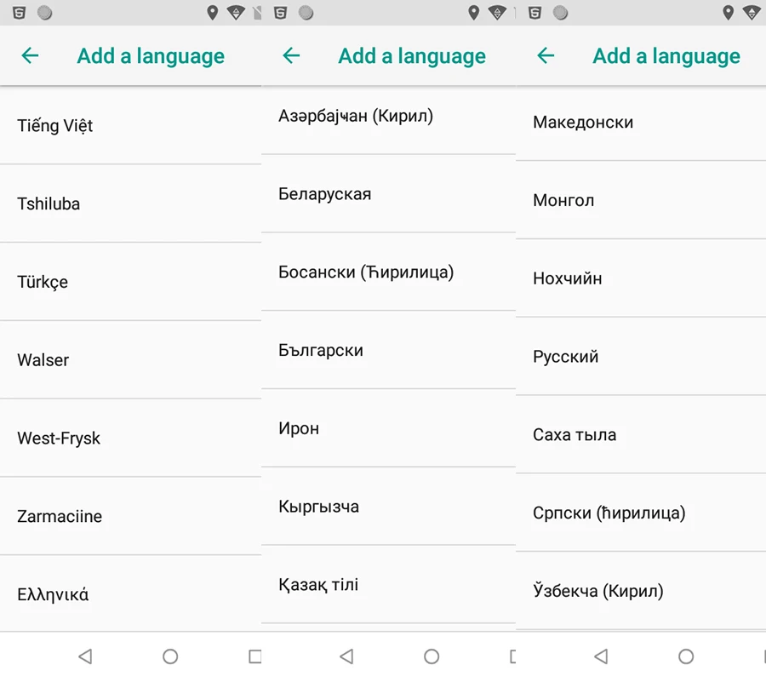Select Азәрбајҹан (Кирил) language
This screenshot has height=682, width=766.
(388, 120)
